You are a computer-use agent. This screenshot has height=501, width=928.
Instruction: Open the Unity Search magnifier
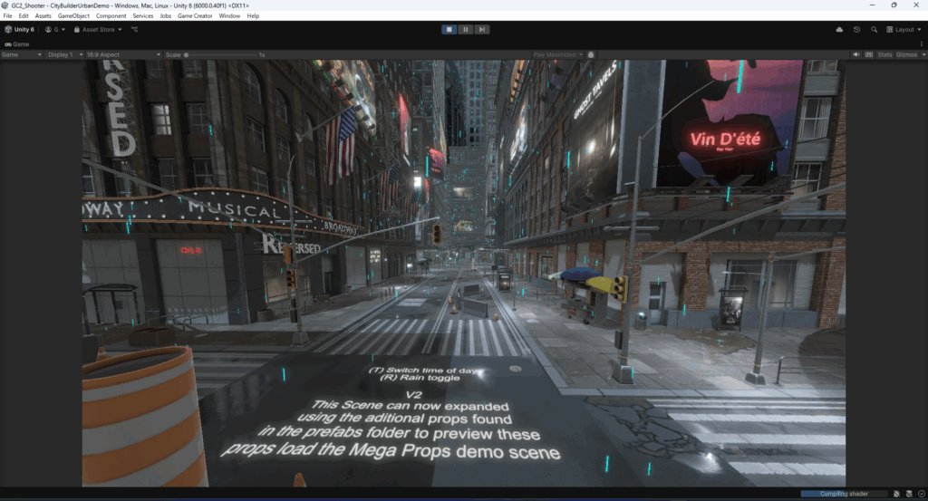(x=874, y=29)
